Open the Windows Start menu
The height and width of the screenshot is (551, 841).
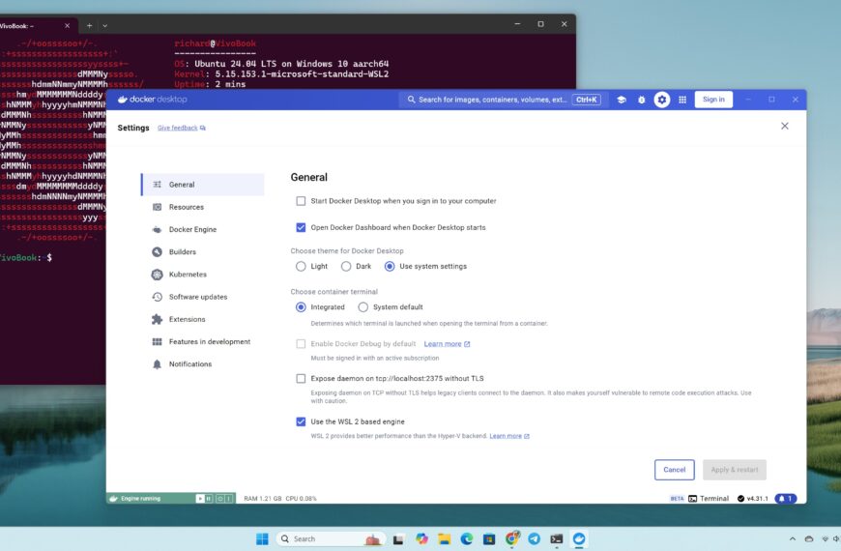[x=262, y=538]
